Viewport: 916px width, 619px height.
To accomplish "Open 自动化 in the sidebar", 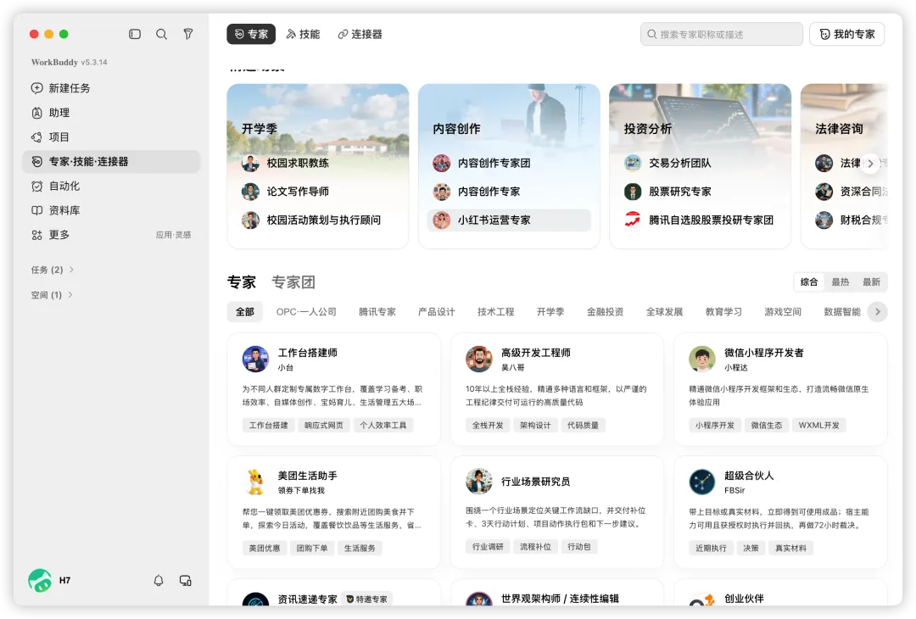I will [111, 187].
